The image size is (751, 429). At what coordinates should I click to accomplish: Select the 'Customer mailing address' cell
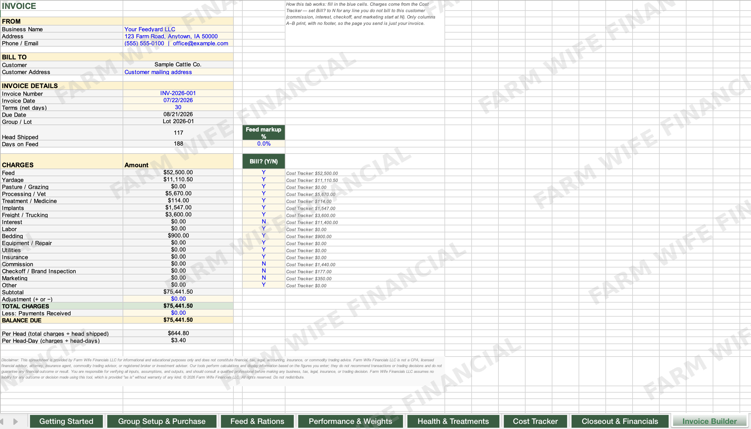tap(178, 72)
